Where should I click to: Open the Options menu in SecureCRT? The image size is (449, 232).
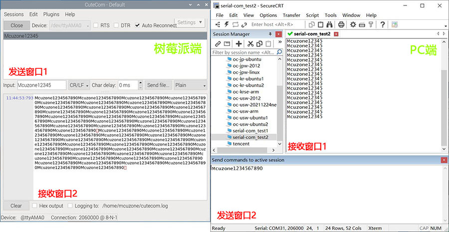[x=268, y=15]
